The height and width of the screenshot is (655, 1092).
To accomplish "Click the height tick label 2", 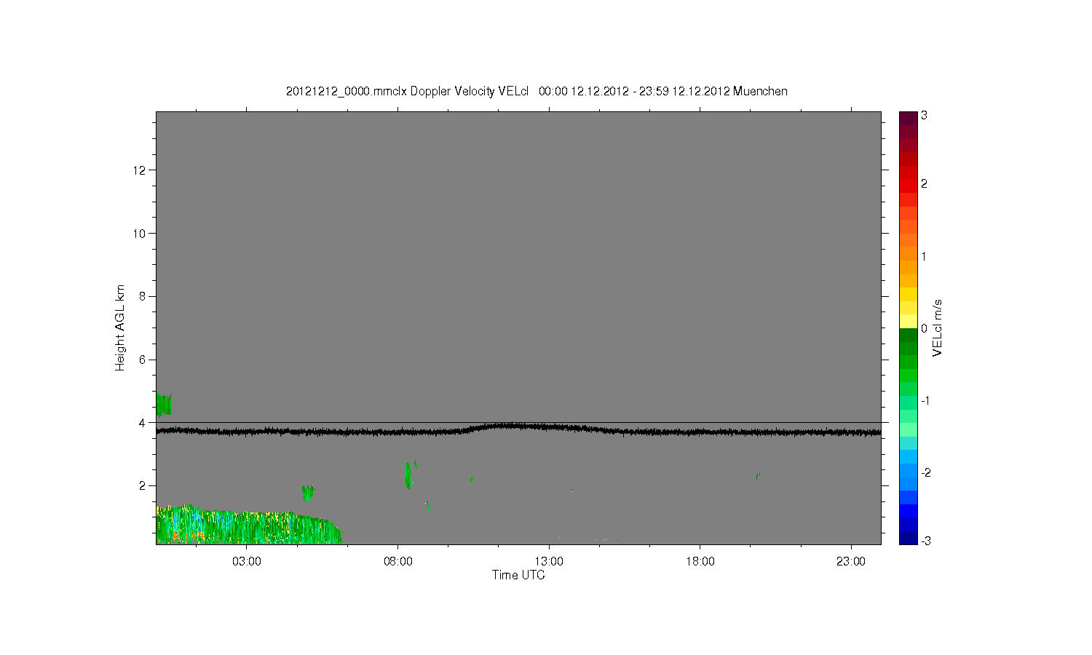I will tap(144, 485).
